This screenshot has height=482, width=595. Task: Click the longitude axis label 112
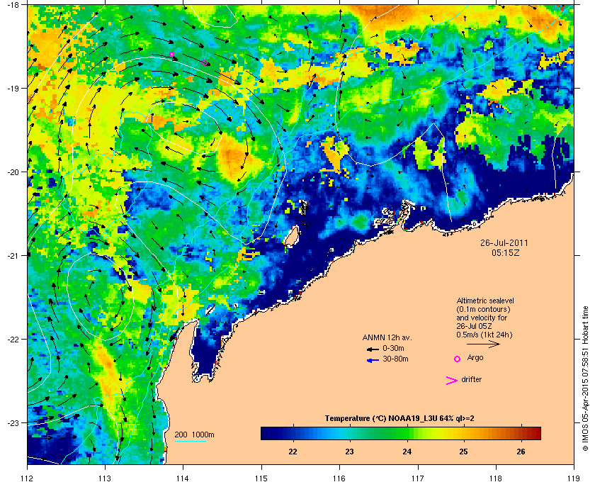[x=28, y=478]
